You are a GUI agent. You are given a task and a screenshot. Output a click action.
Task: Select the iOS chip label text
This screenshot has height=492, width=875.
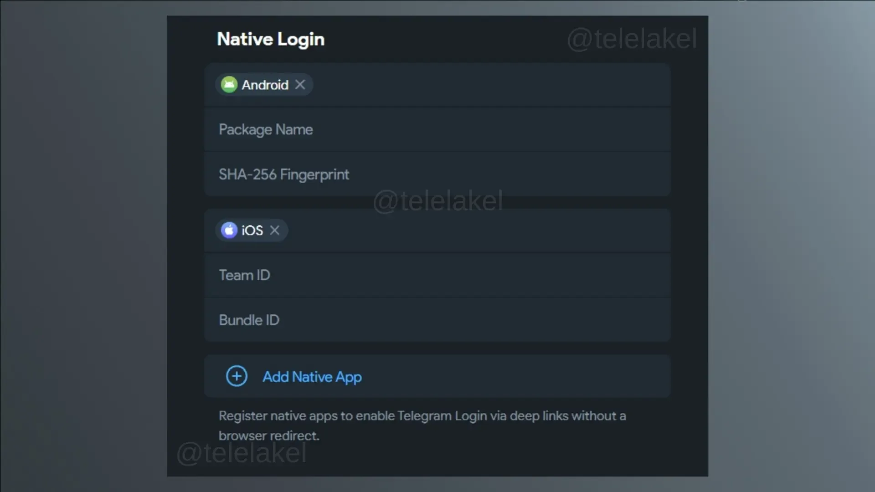[252, 231]
